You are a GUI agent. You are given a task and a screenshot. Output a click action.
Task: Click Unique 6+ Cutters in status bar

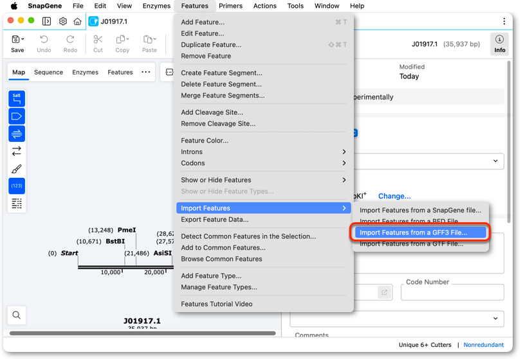coord(425,345)
